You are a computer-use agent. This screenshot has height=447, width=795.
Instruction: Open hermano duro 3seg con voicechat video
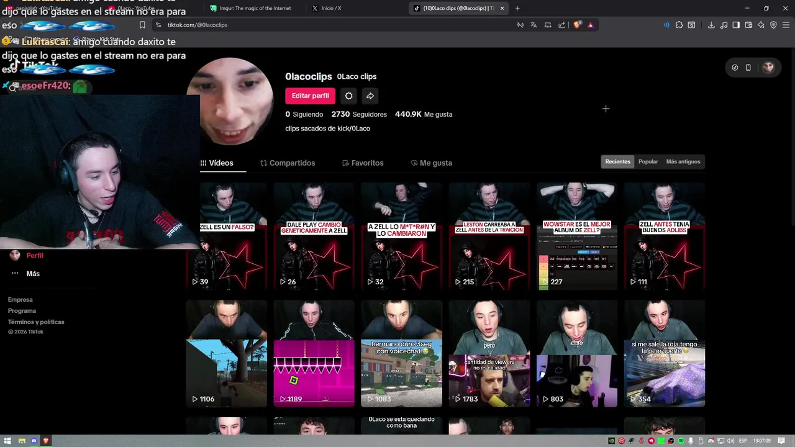[401, 354]
